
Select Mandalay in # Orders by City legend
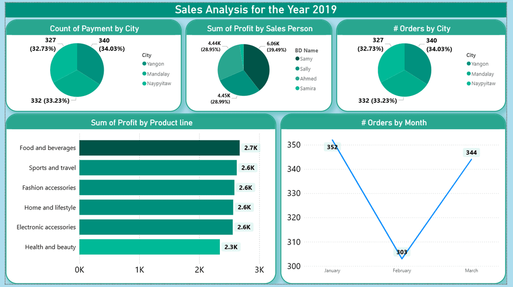[x=480, y=74]
